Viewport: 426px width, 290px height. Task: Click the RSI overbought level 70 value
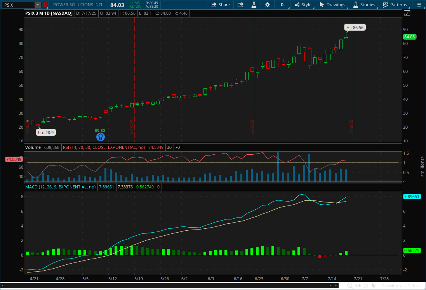(x=177, y=147)
